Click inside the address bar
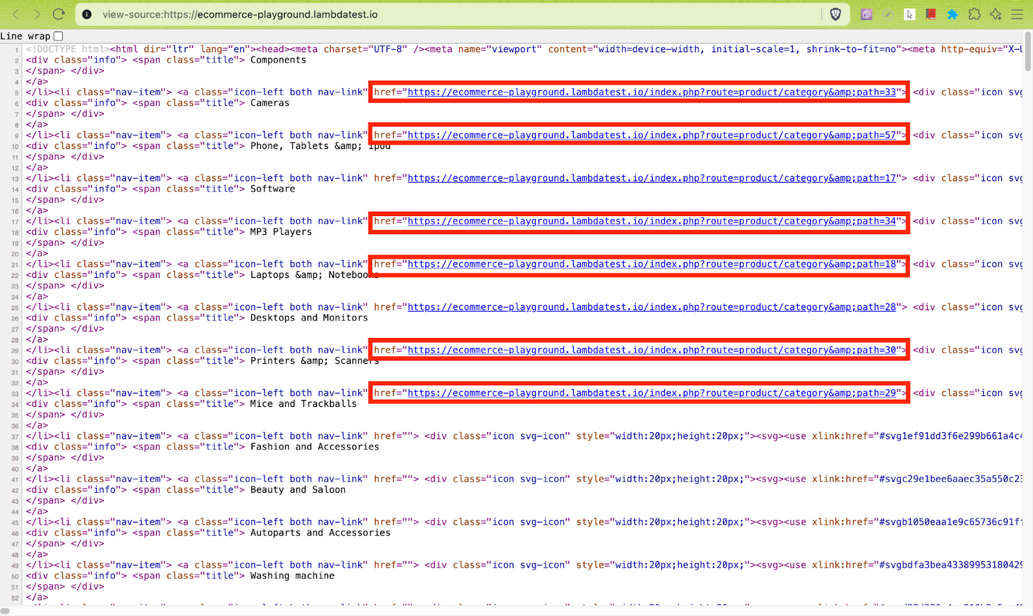 (452, 14)
